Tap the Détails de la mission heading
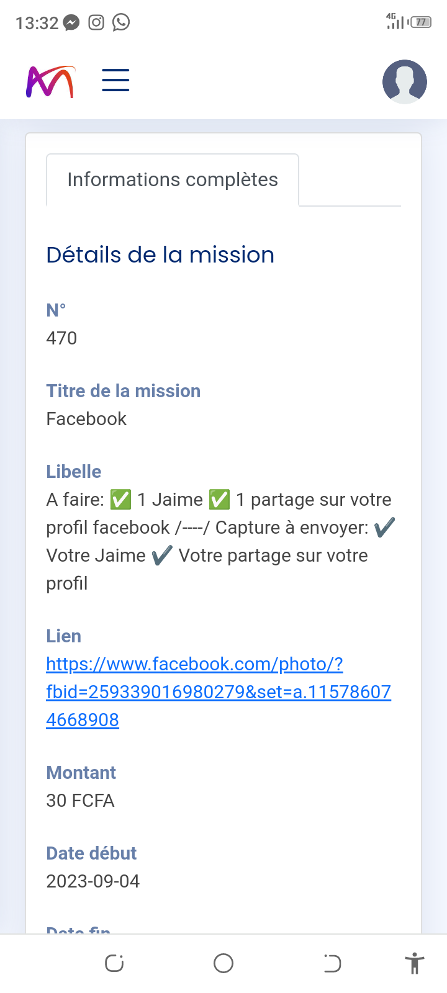 (160, 255)
